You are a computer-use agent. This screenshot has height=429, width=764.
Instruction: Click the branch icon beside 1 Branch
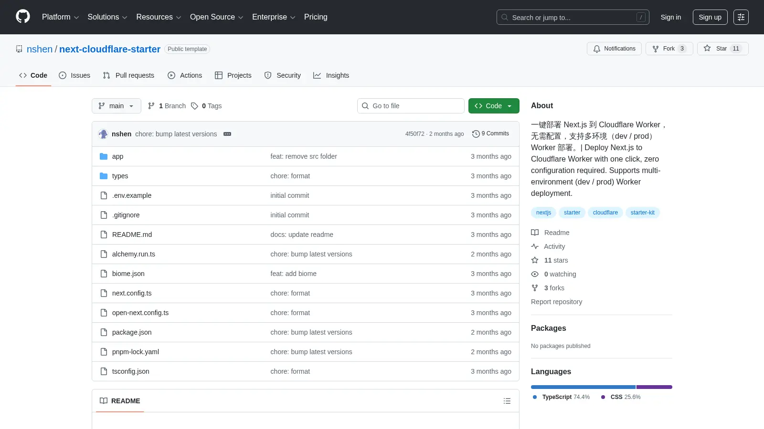pos(151,106)
